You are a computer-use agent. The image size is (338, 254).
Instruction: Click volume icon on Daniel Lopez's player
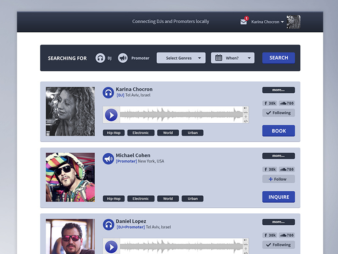[245, 240]
